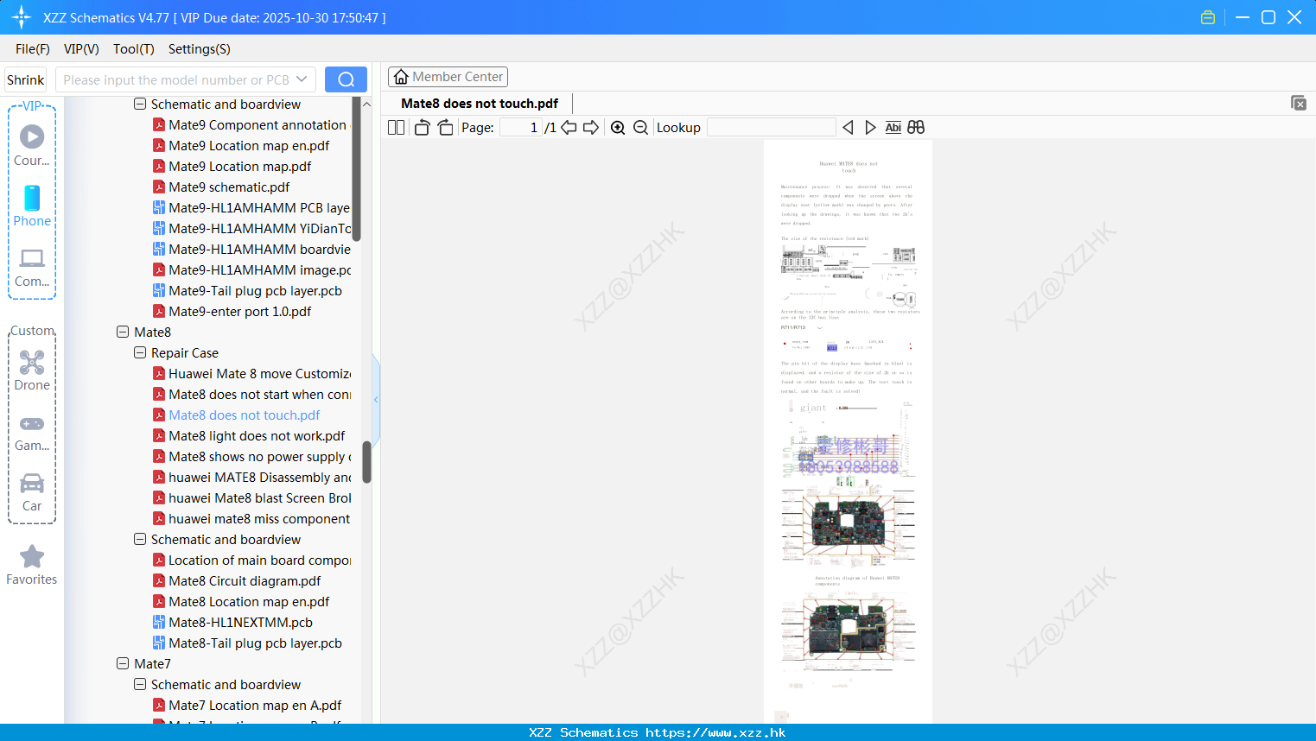Viewport: 1316px width, 741px height.
Task: Open huawei Mate8 blast Screen file
Action: [259, 497]
